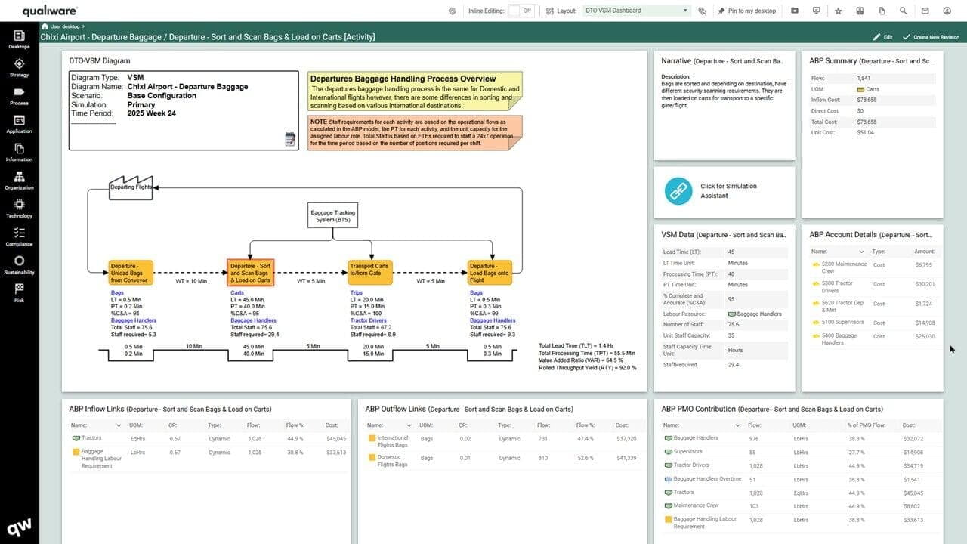This screenshot has height=544, width=967.
Task: Click the favorites star icon
Action: coord(839,11)
